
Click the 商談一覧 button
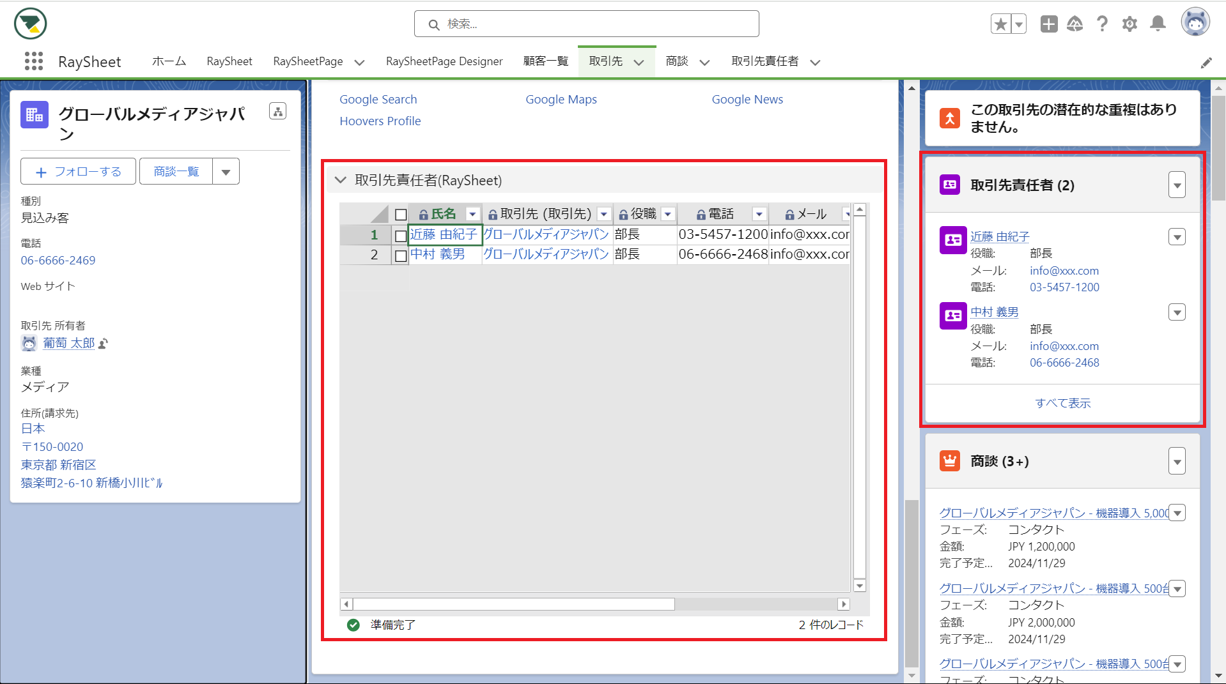(176, 172)
